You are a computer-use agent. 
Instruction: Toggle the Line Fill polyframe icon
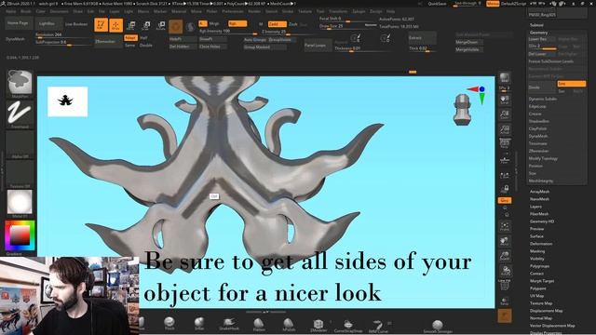click(505, 285)
